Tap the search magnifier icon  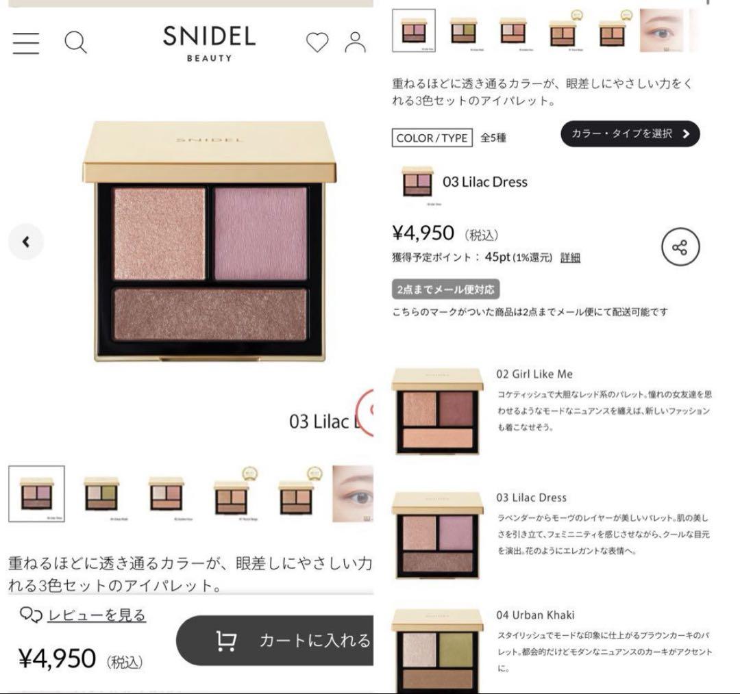[75, 42]
